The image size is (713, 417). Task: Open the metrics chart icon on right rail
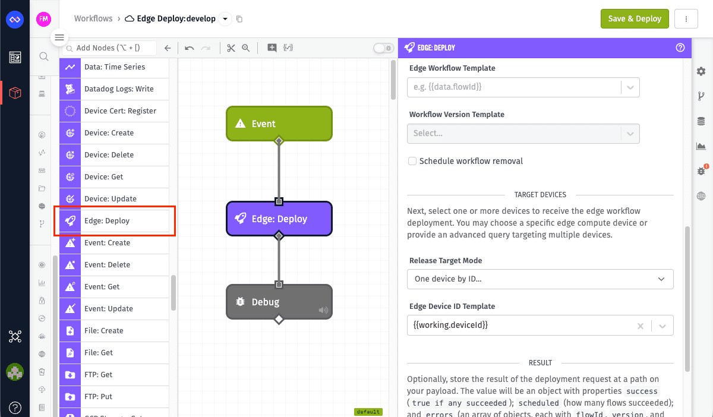[701, 146]
